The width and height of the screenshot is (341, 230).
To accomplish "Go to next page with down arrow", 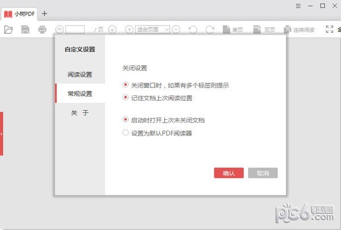I will [x=113, y=30].
